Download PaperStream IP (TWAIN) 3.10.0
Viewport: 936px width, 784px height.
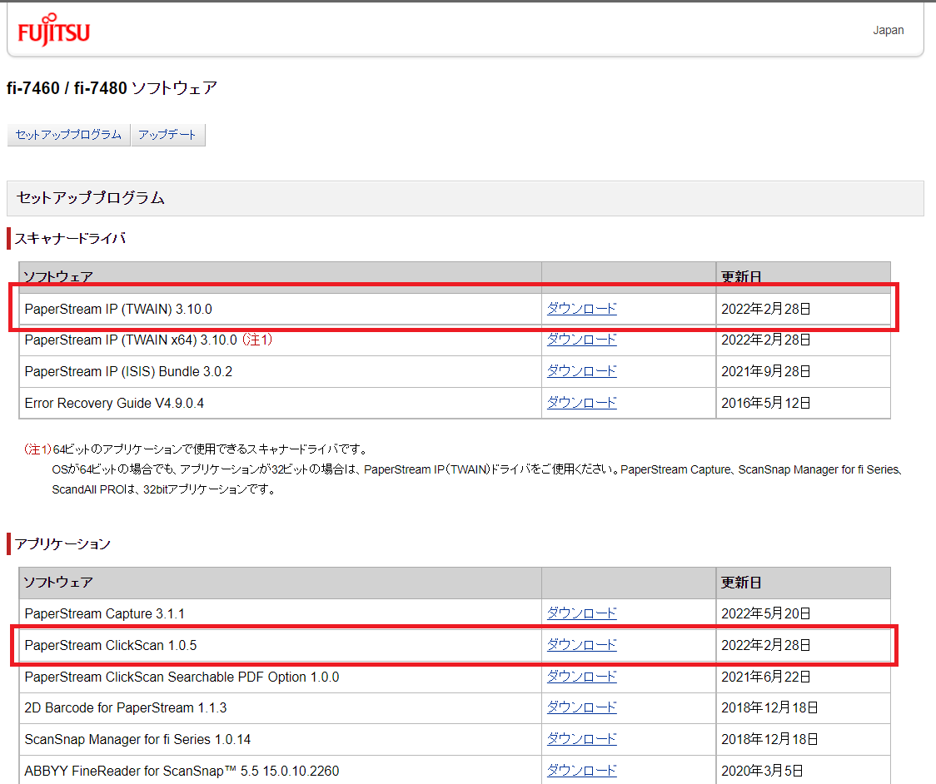point(581,309)
